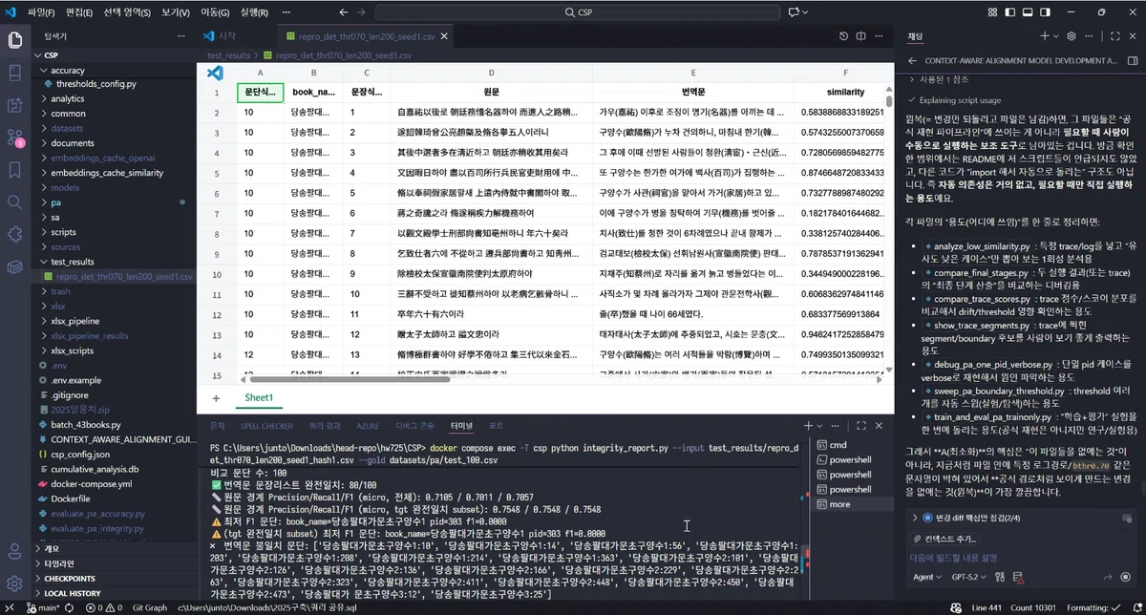Screen dimensions: 1146x615
Task: Select column header D in spreadsheet
Action: pos(491,73)
